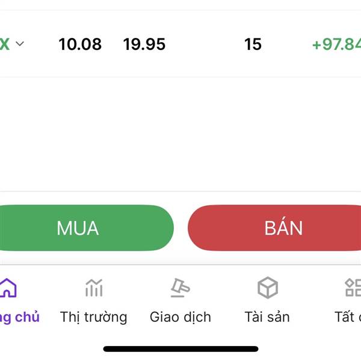Select the Trang chủ tab label
361x361 pixels.
tap(19, 317)
